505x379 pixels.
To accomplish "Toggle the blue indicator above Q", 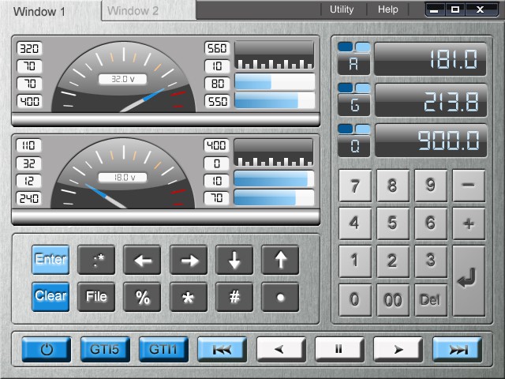I will (x=346, y=128).
